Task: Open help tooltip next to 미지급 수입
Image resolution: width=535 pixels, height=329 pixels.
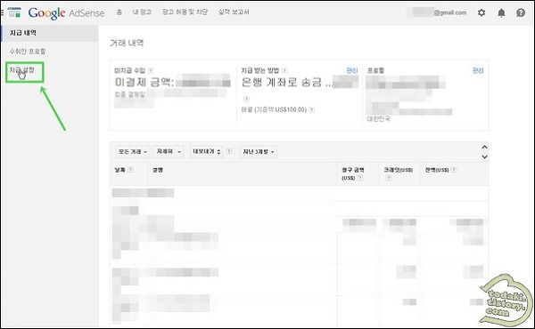Action: click(x=151, y=70)
